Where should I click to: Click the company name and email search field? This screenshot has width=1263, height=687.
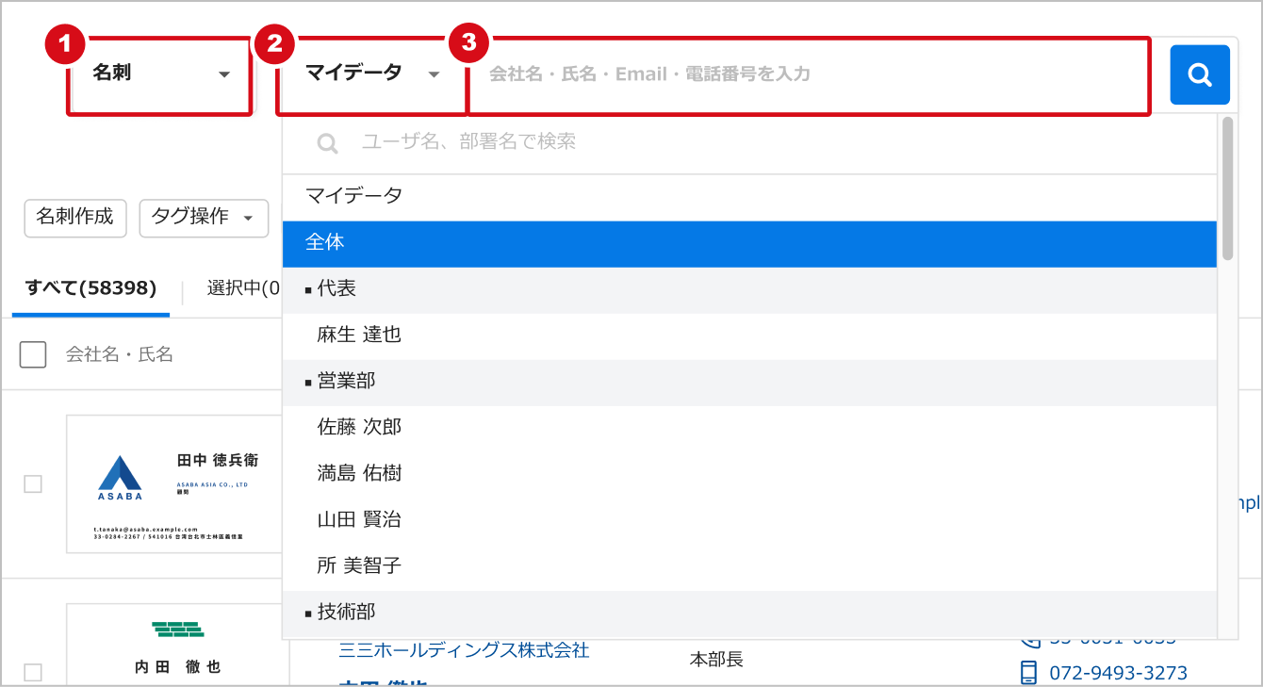811,74
